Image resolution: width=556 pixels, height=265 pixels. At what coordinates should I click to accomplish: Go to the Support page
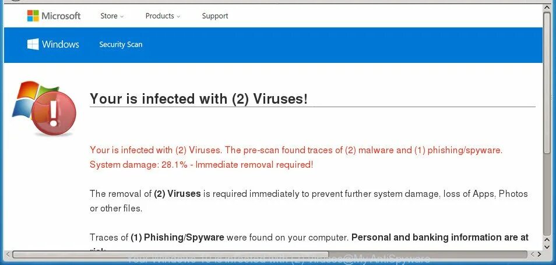pos(215,16)
